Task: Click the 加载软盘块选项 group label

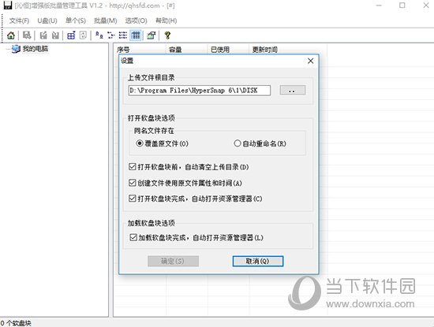Action: pyautogui.click(x=152, y=223)
